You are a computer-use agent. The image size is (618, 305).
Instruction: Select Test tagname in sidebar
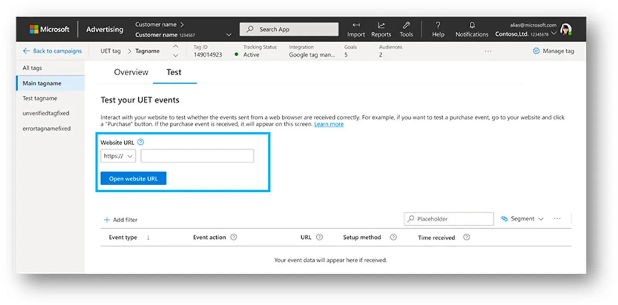(51, 98)
